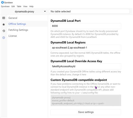The width and height of the screenshot is (133, 118).
Task: Click the DynamoDB Local Port heading
Action: [x=65, y=21]
